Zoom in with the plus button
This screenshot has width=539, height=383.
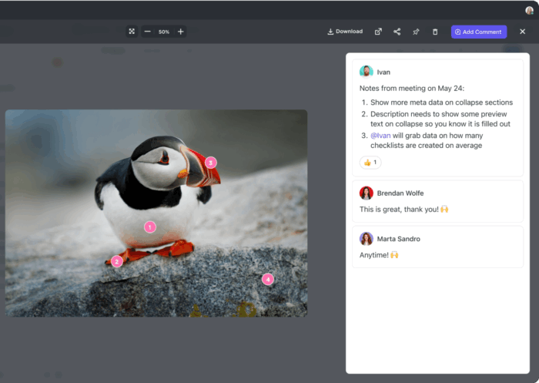tap(181, 32)
